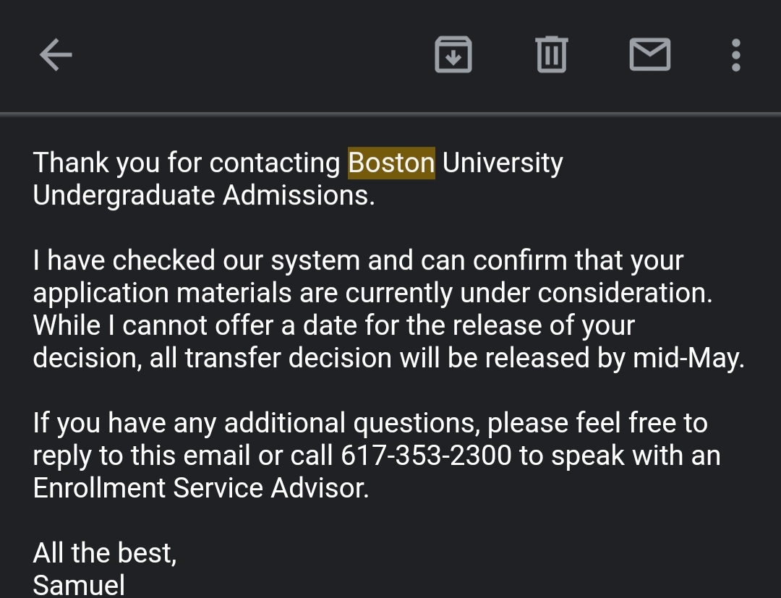Archive this email with the archive icon
The image size is (781, 598).
pyautogui.click(x=453, y=55)
